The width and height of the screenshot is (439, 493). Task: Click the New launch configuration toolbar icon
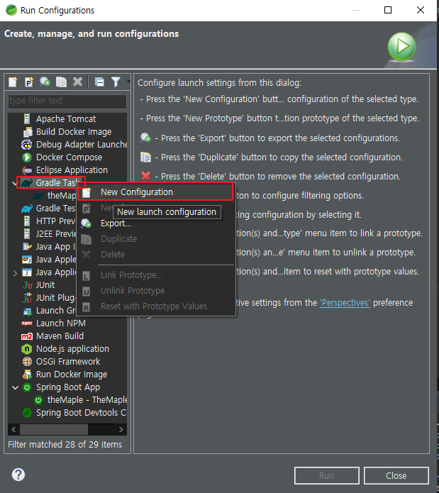coord(13,82)
